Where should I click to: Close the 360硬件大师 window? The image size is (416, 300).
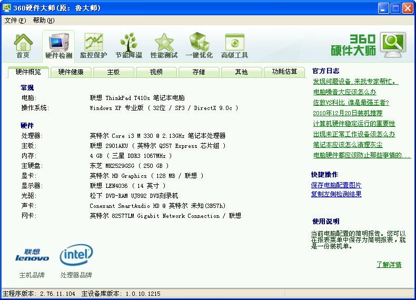(x=408, y=8)
